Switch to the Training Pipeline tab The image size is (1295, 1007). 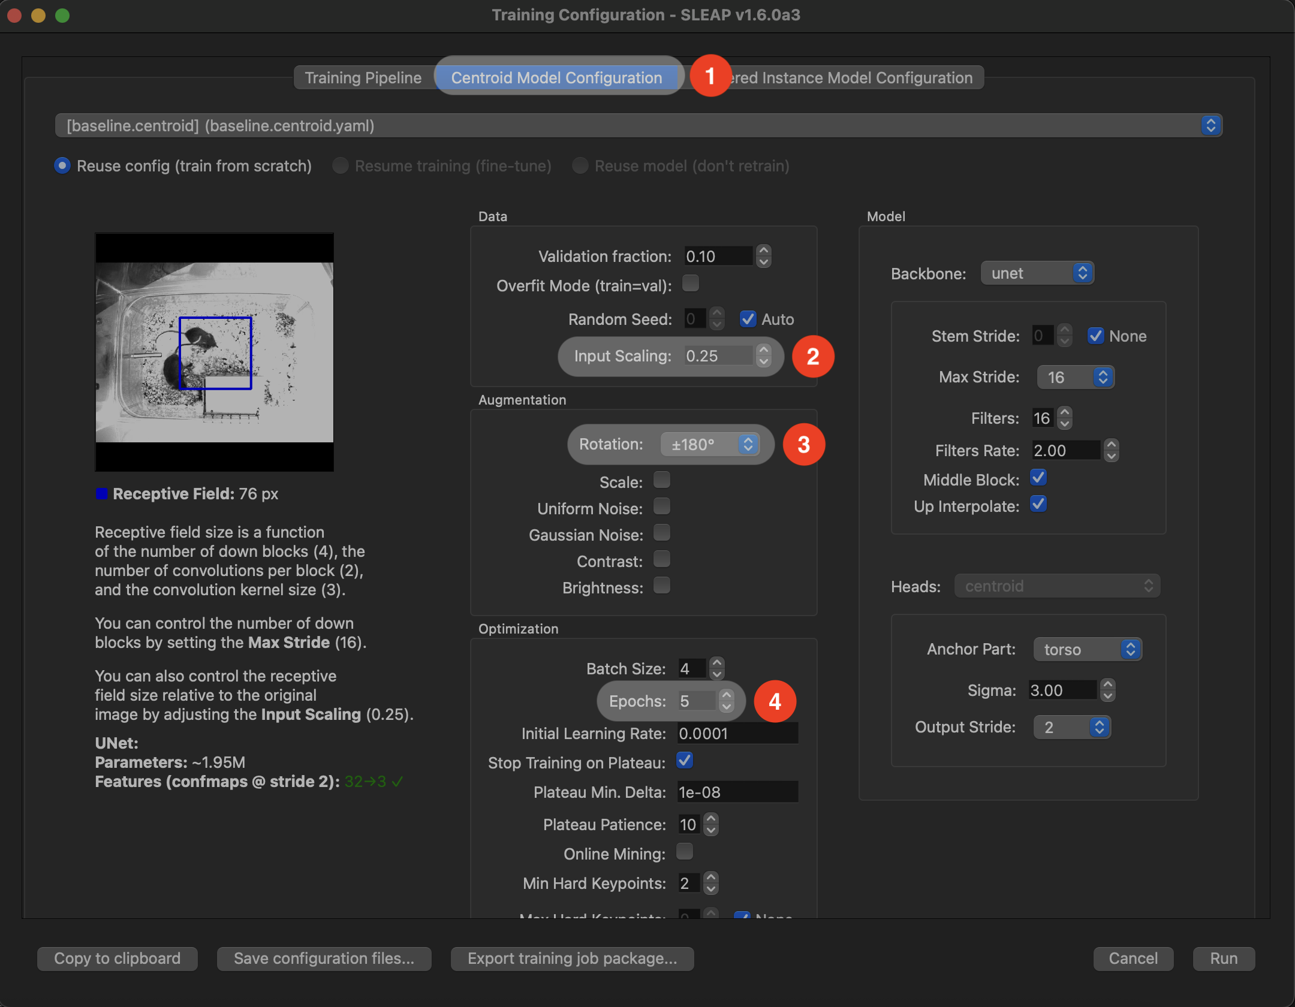point(363,78)
